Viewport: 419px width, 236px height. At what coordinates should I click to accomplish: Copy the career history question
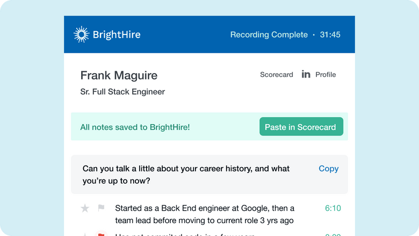click(328, 169)
